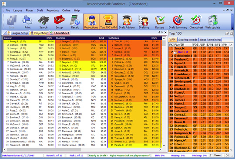
Task: Close the Top 100 panel
Action: point(232,33)
